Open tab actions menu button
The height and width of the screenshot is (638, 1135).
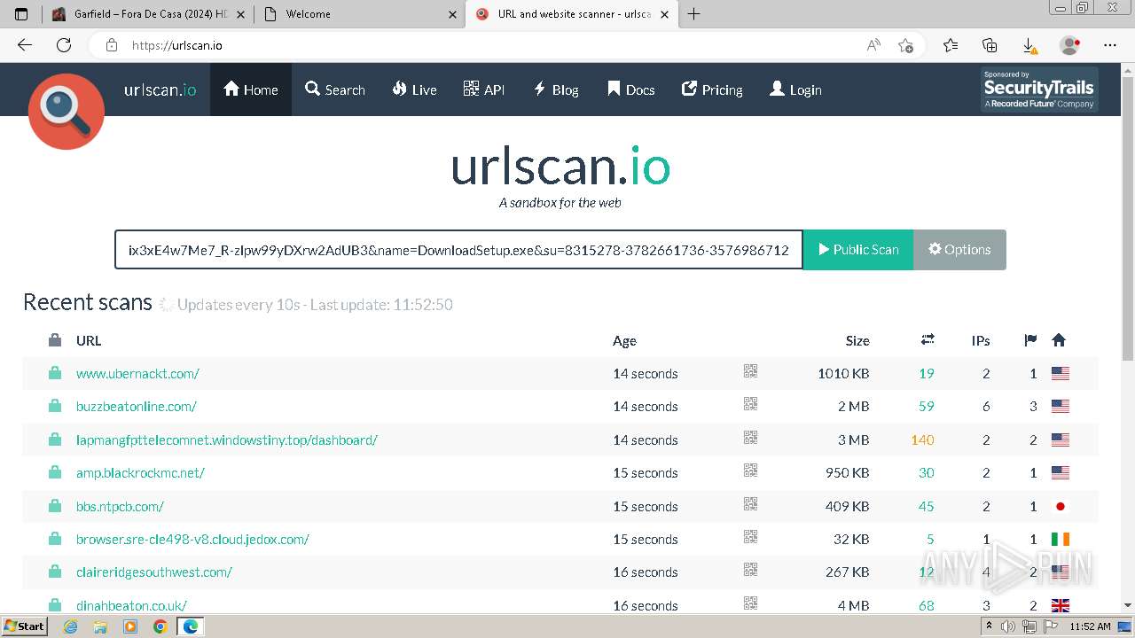click(21, 14)
